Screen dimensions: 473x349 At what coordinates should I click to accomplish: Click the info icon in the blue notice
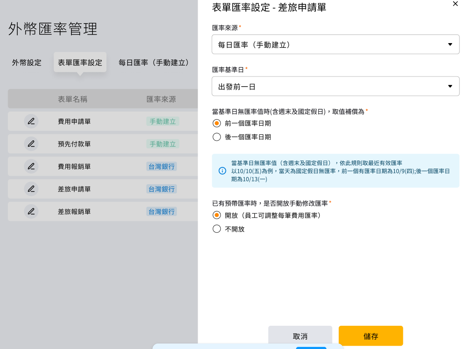coord(222,171)
